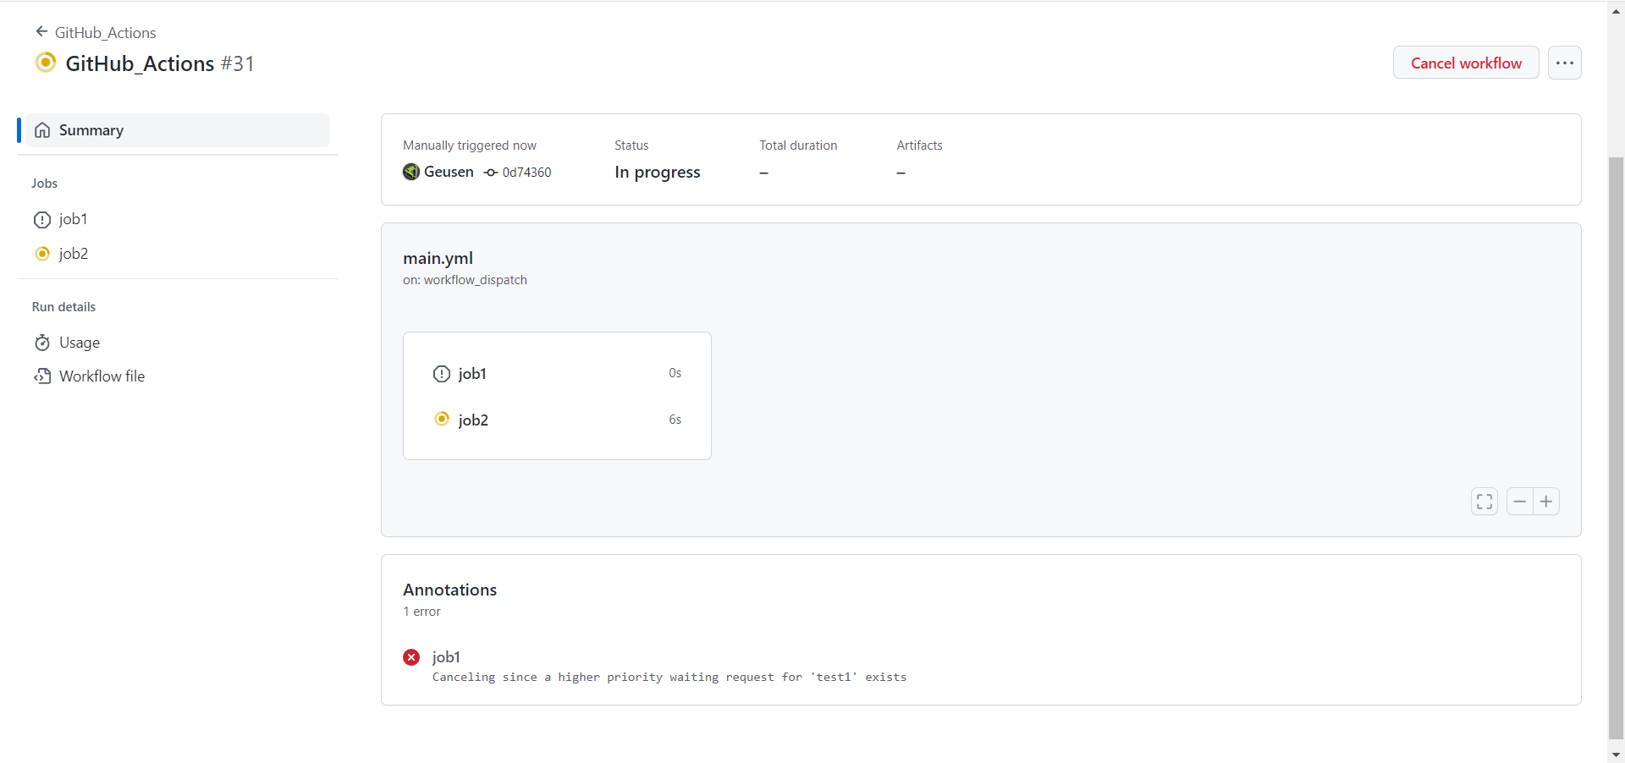Screen dimensions: 1625x763
Task: Click the page vertical scrollbar thumb
Action: tap(1616, 448)
